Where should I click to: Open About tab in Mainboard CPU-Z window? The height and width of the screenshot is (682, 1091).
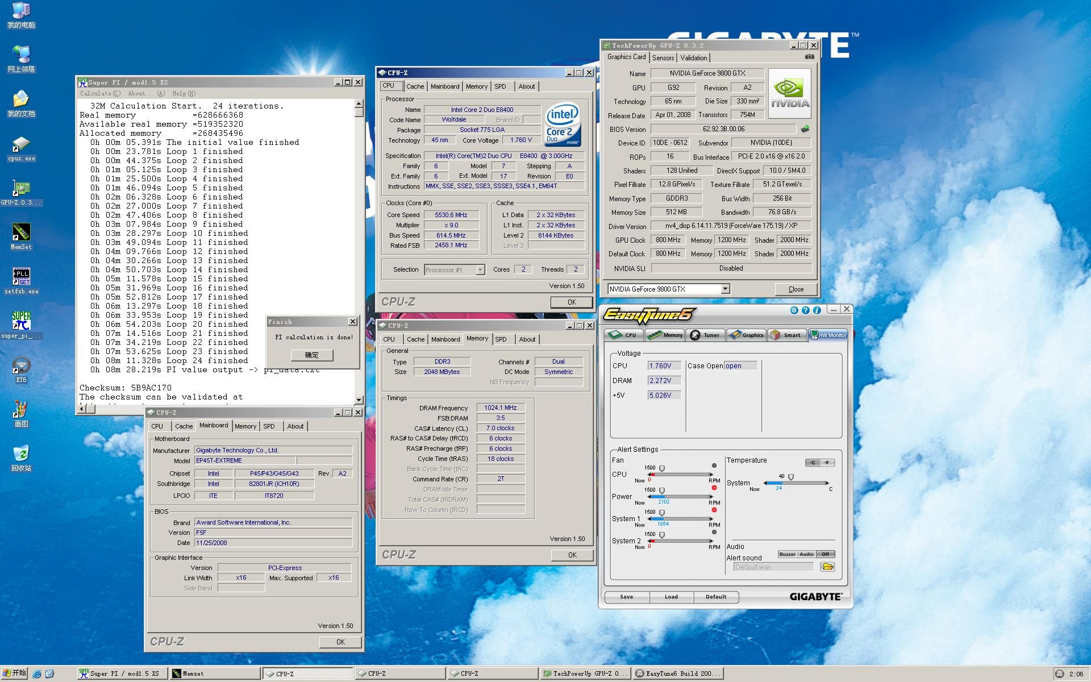point(295,426)
